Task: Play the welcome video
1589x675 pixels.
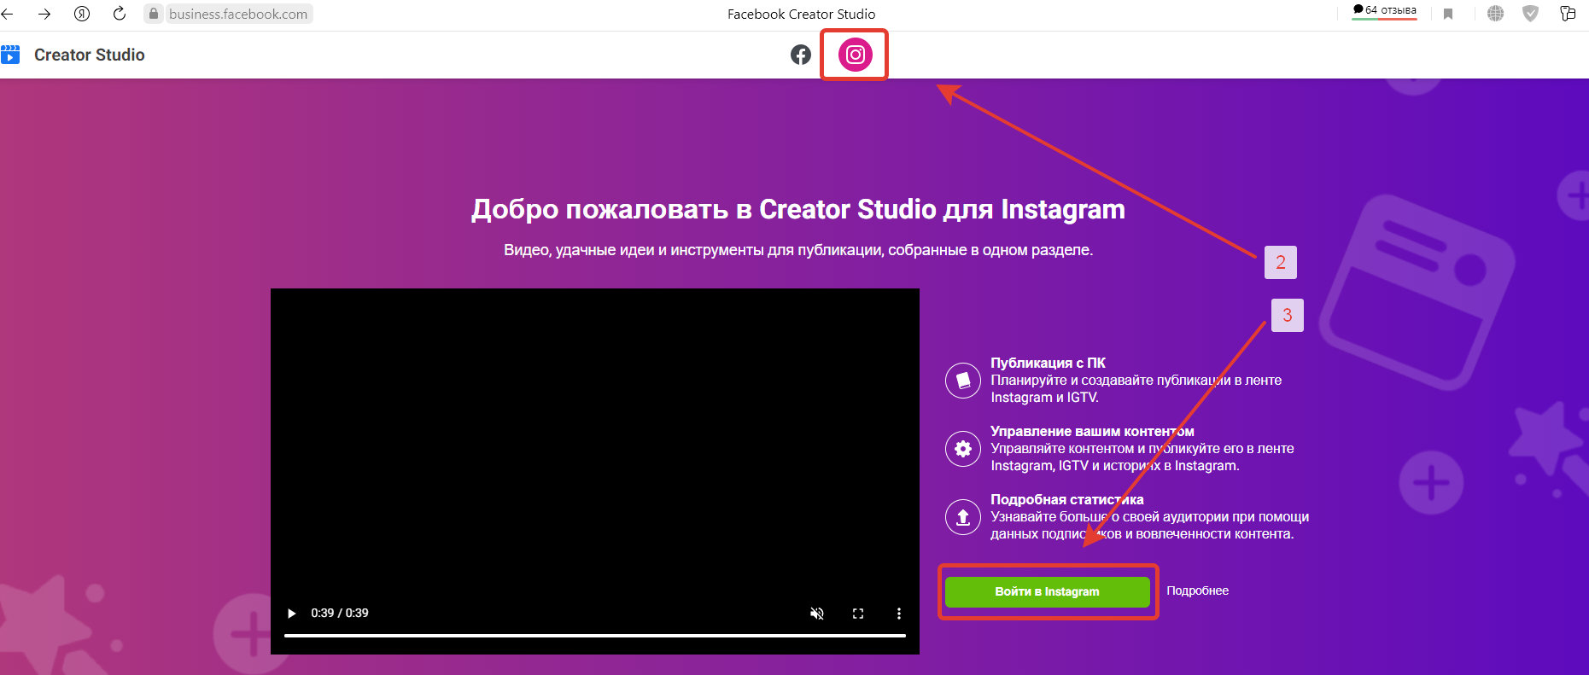Action: click(x=292, y=613)
